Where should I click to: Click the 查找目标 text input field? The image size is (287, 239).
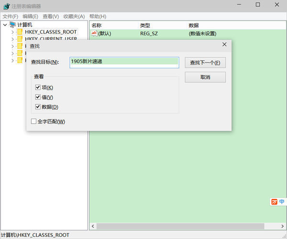(x=124, y=63)
